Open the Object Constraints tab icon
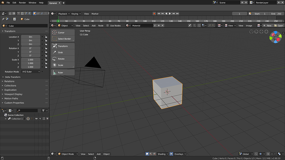Image resolution: width=285 pixels, height=160 pixels. pyautogui.click(x=38, y=14)
